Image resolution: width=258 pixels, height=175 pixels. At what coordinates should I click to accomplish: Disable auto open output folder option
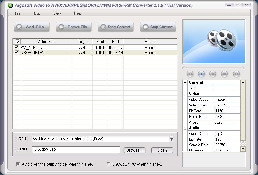coord(18,164)
